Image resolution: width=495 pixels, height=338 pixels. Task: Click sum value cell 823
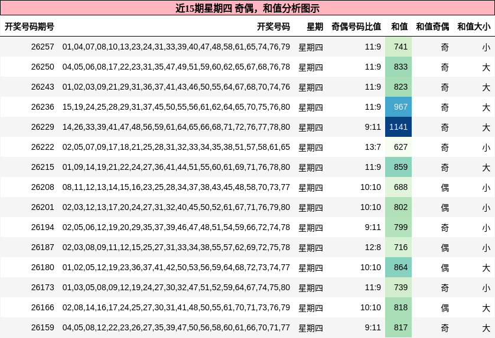[x=398, y=87]
